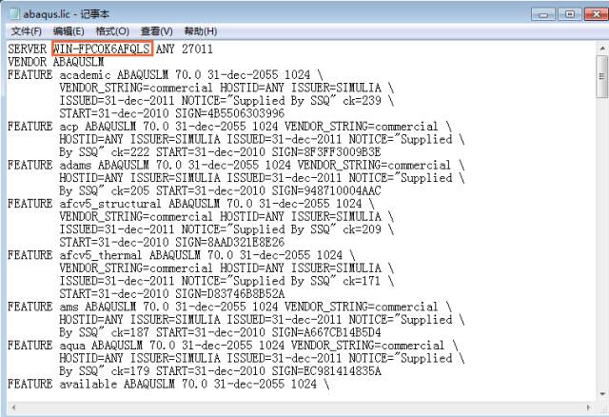Open the 文件(F) menu
Image resolution: width=609 pixels, height=417 pixels.
26,31
